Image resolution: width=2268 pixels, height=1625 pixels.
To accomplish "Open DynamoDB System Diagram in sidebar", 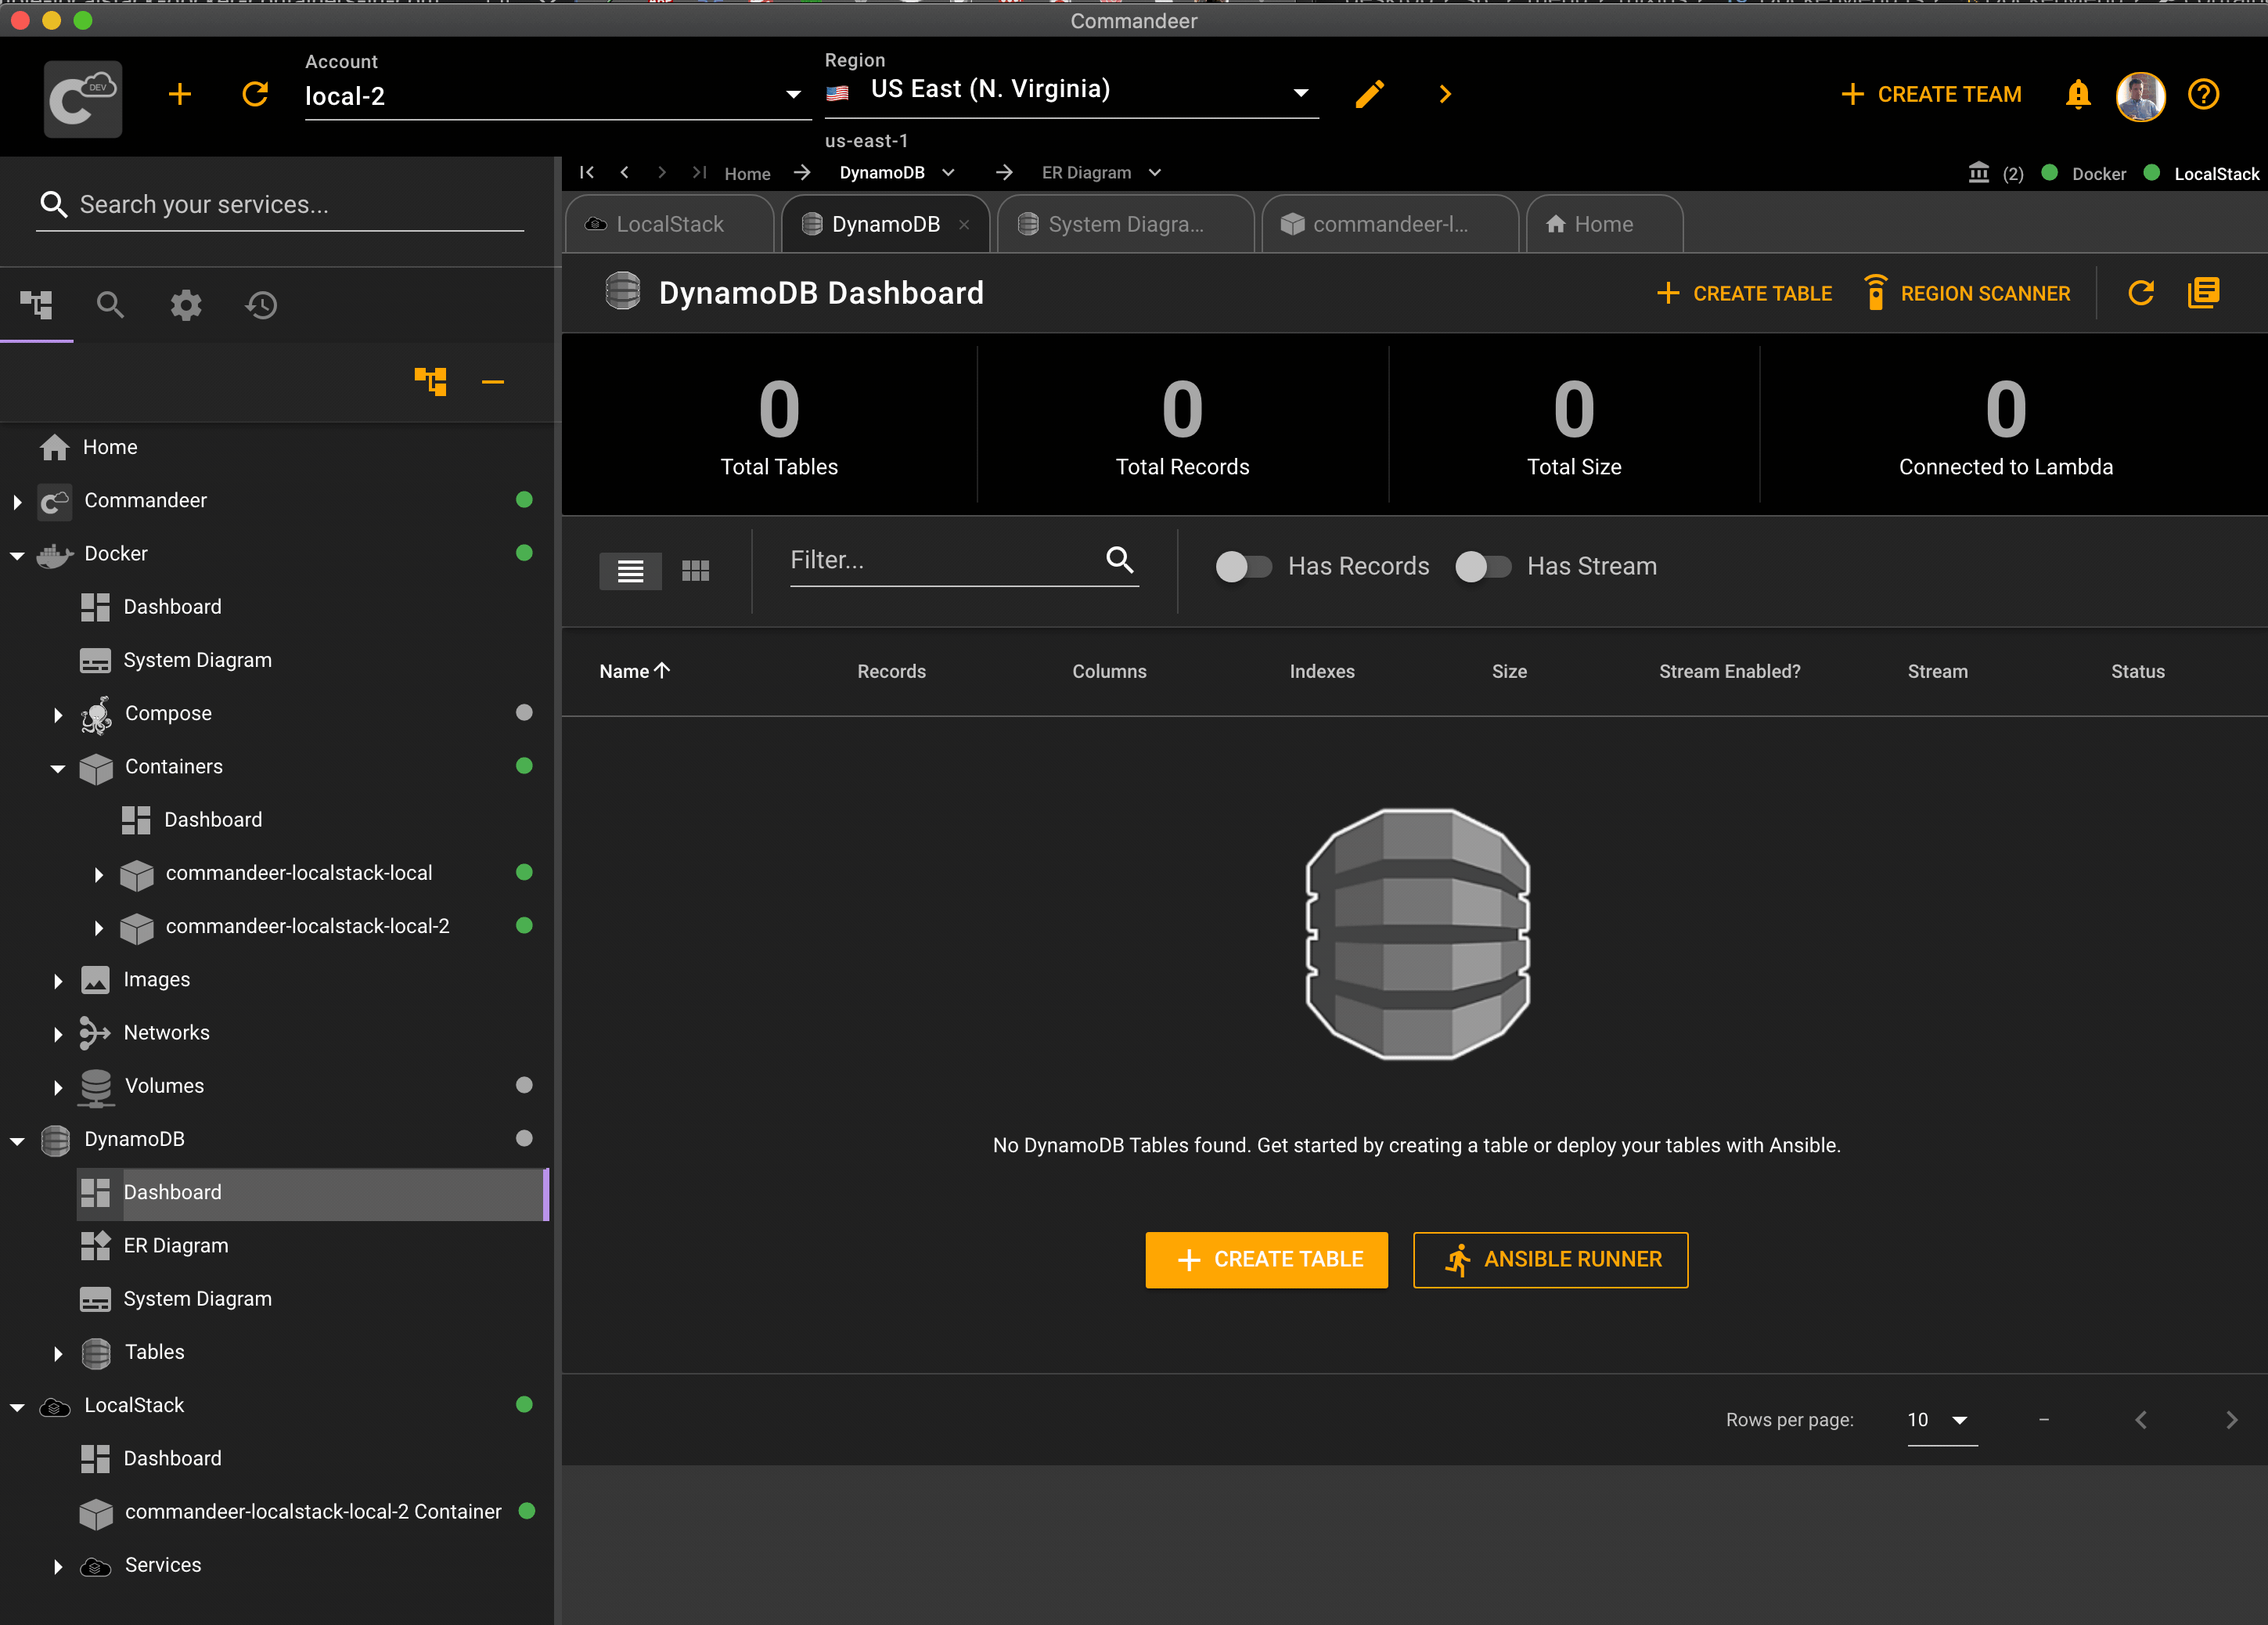I will 197,1298.
